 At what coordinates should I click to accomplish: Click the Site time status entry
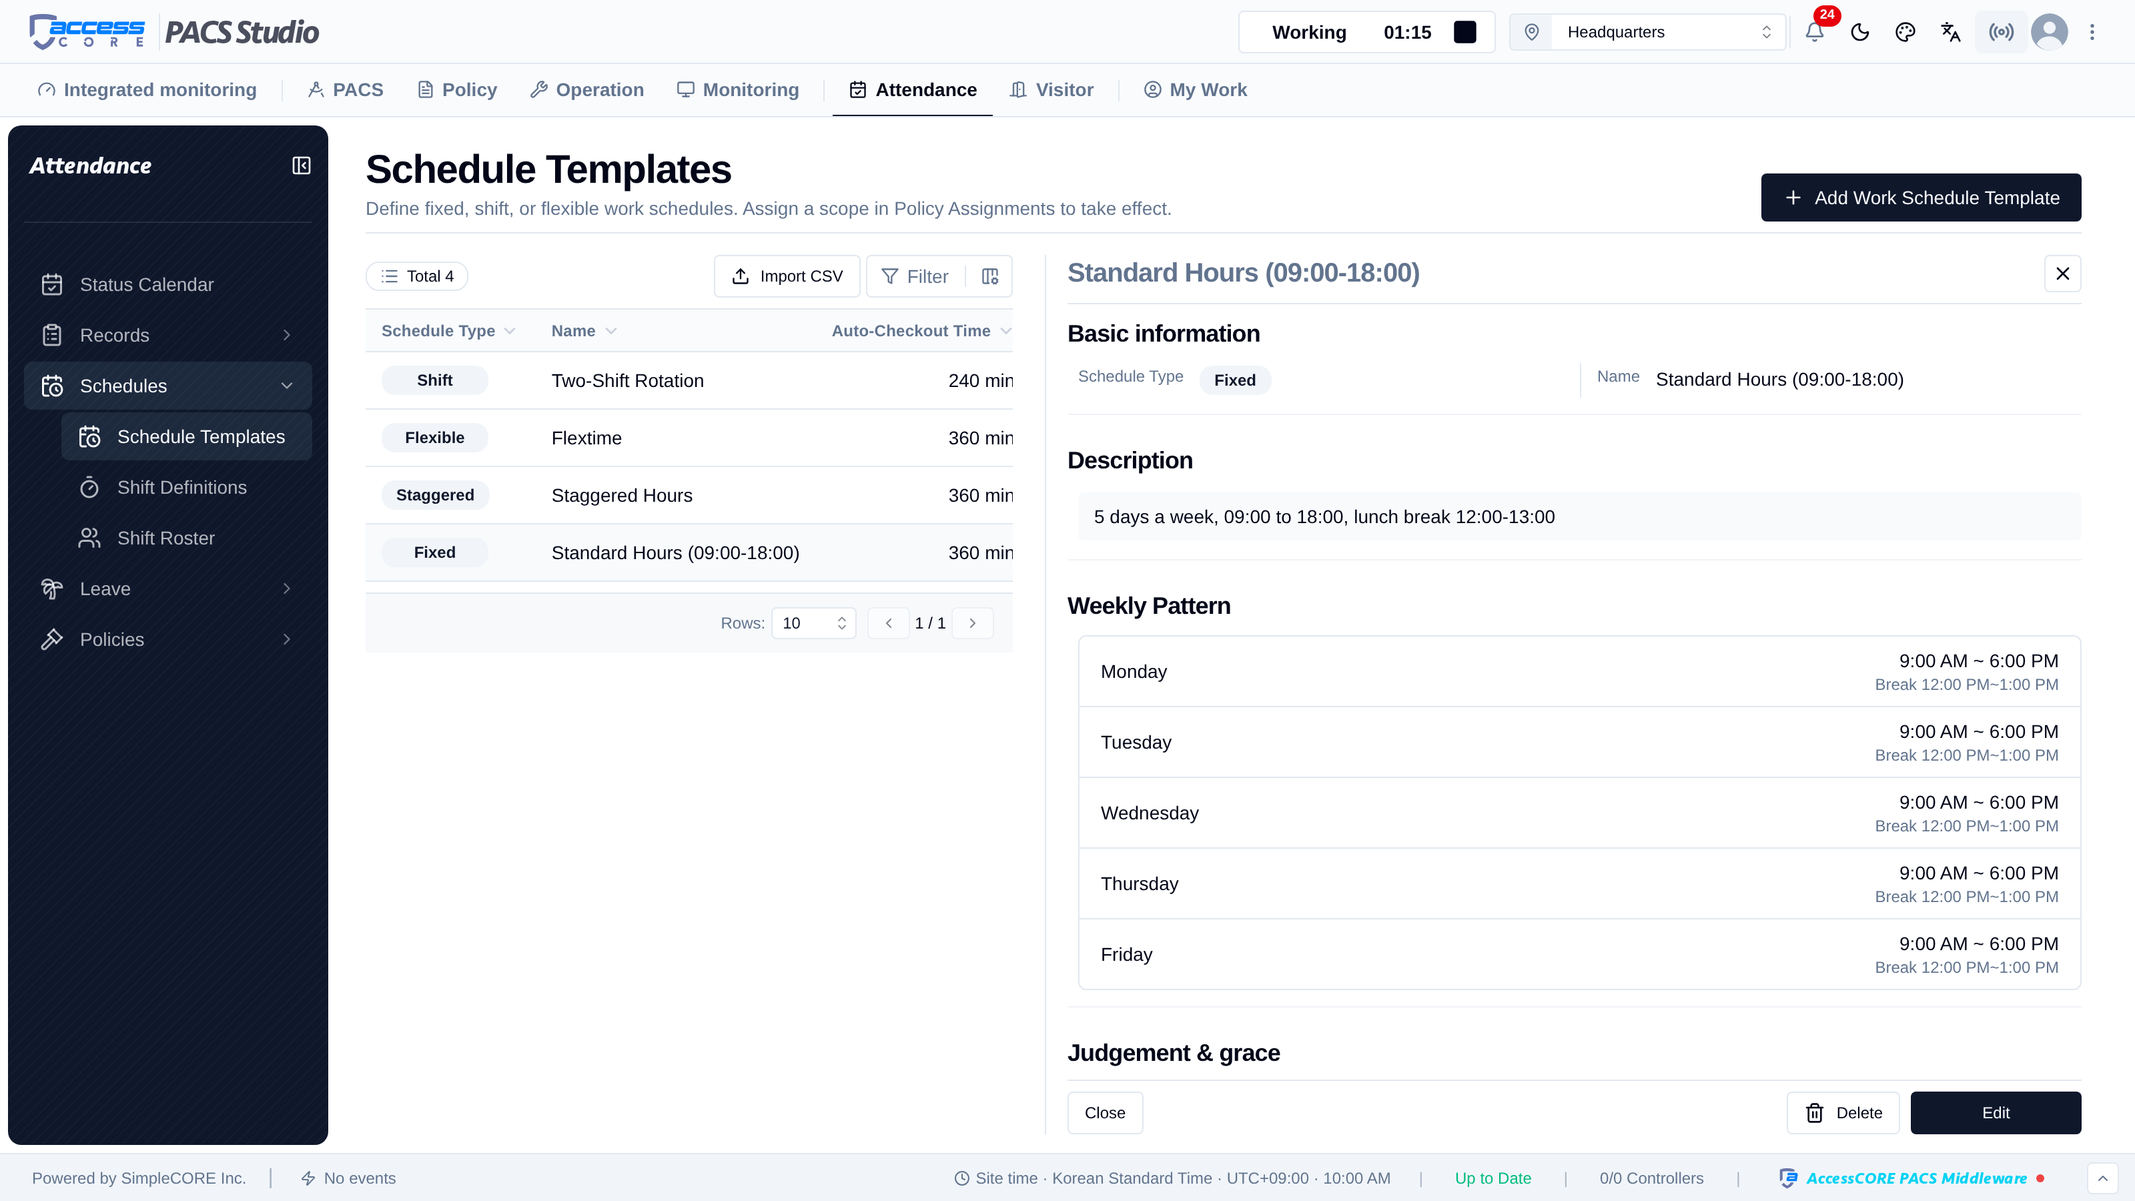pos(1172,1178)
